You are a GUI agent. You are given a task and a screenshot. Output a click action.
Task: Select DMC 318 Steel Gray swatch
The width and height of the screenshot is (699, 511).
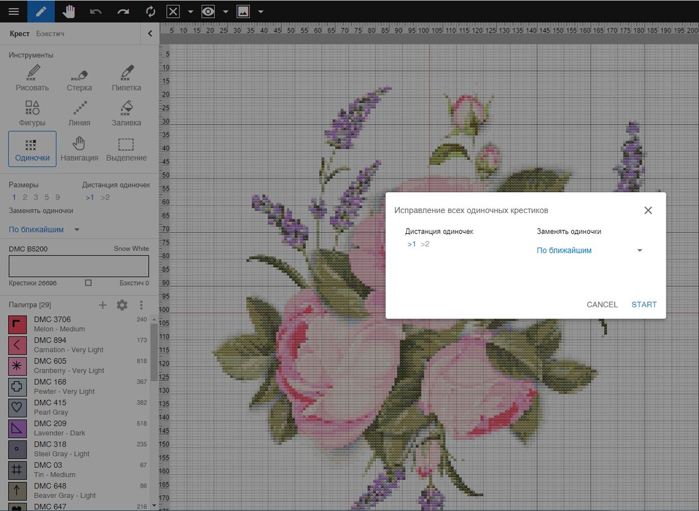[17, 449]
